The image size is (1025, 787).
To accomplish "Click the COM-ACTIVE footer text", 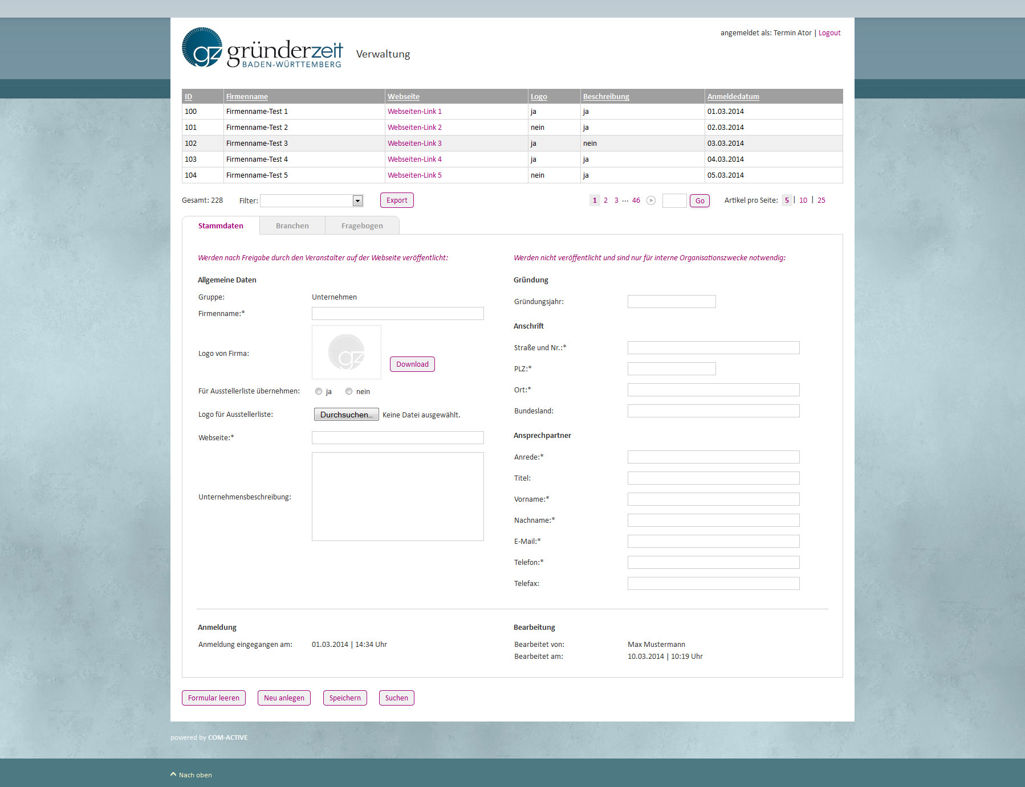I will (227, 737).
